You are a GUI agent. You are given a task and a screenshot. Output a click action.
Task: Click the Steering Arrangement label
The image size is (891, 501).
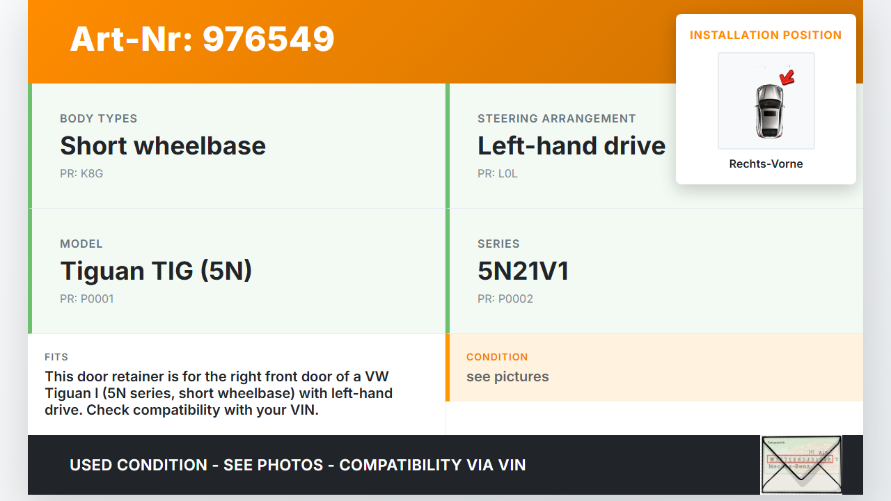[556, 118]
